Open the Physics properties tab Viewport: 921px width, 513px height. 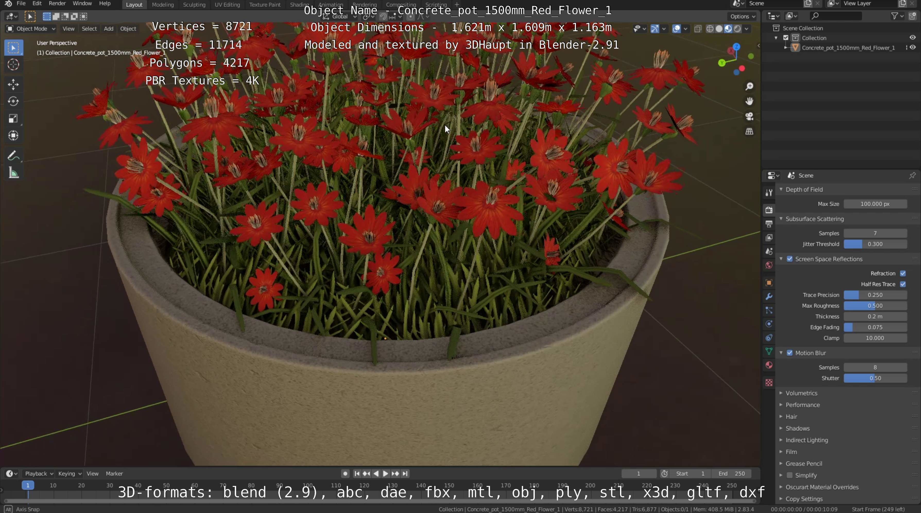tap(769, 324)
